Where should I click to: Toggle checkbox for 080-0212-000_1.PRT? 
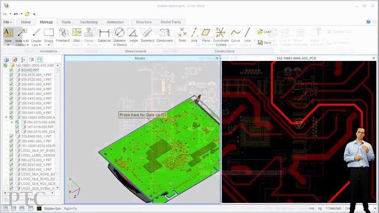coord(11,160)
